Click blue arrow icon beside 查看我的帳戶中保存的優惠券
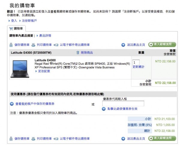The width and height of the screenshot is (180, 145). [12, 104]
